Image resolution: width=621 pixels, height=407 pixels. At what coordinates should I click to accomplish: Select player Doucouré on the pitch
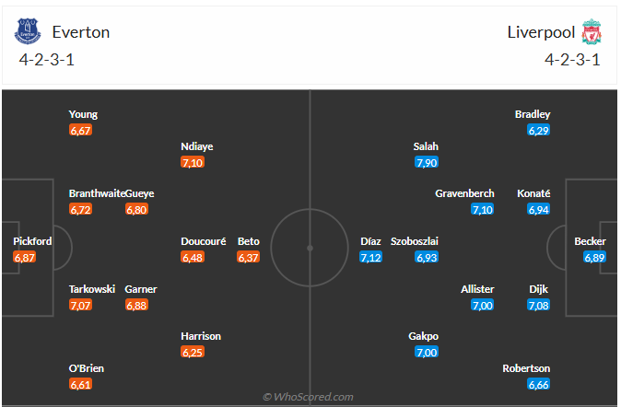coord(204,241)
